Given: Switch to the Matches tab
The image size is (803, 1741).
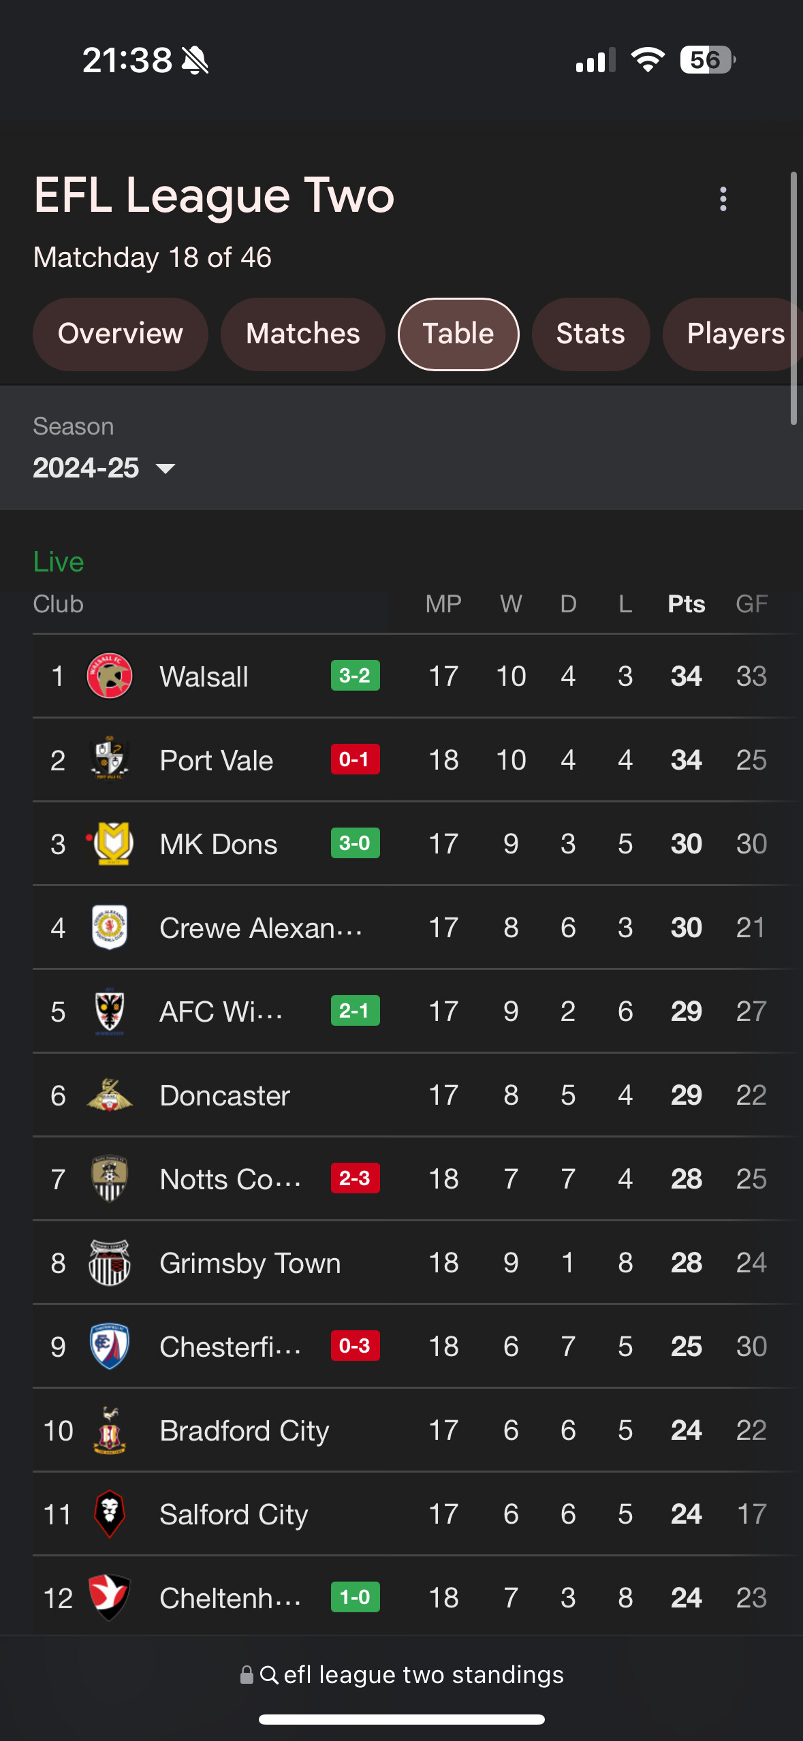Looking at the screenshot, I should coord(303,334).
